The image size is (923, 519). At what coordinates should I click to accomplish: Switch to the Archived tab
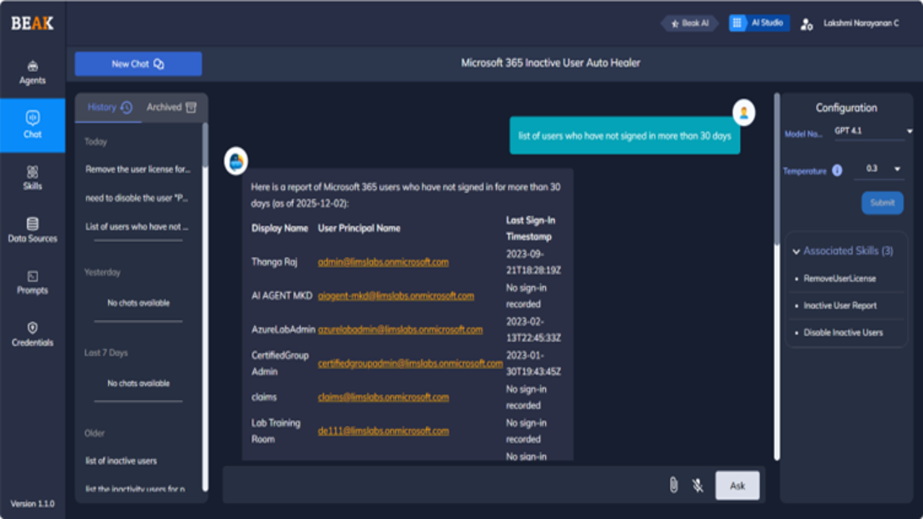(x=172, y=107)
